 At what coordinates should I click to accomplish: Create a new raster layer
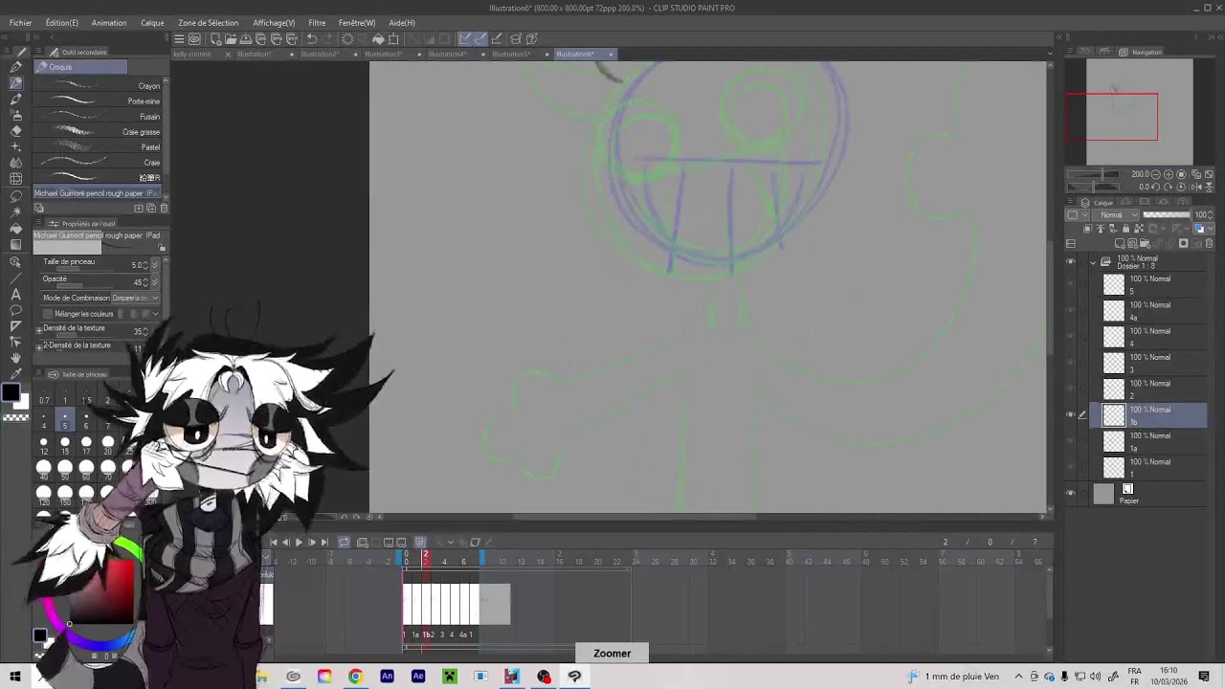click(x=1120, y=243)
